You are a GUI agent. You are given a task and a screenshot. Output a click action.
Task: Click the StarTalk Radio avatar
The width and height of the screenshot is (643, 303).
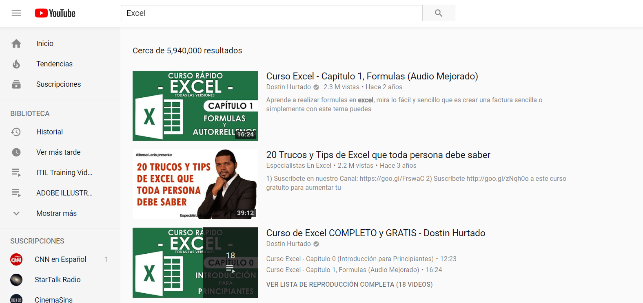(16, 280)
